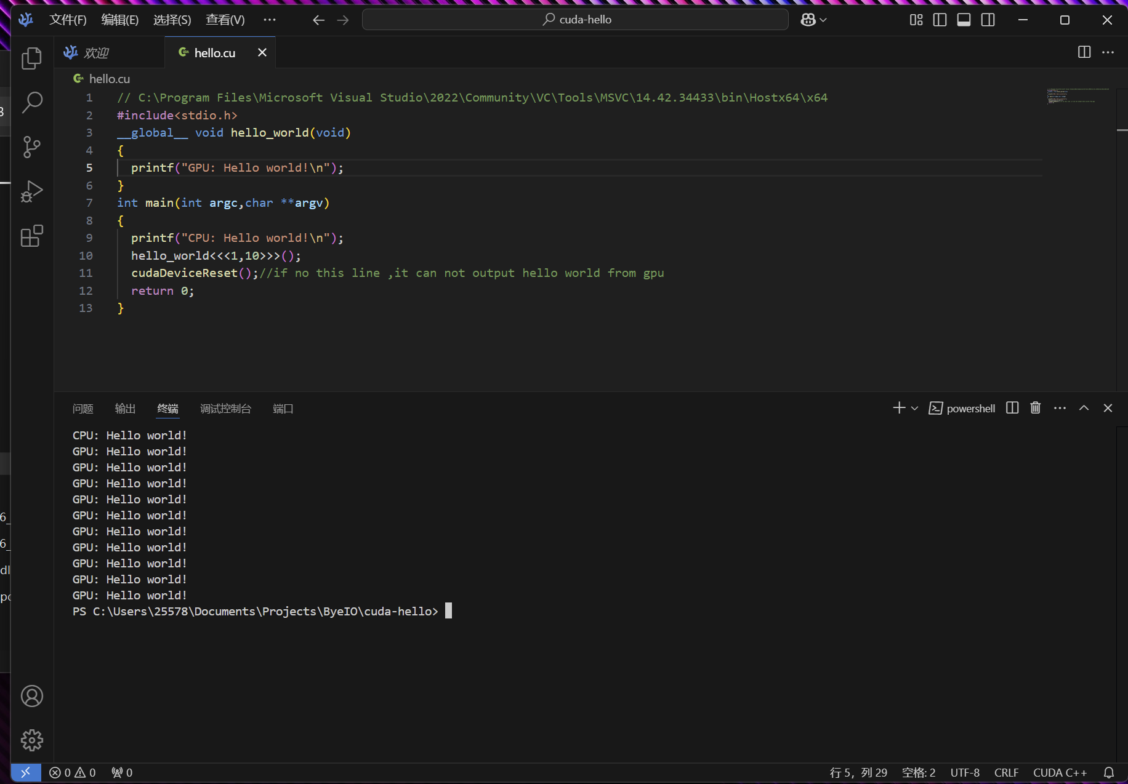The width and height of the screenshot is (1128, 784).
Task: Click the __global__ keyword on line 3
Action: (x=153, y=132)
